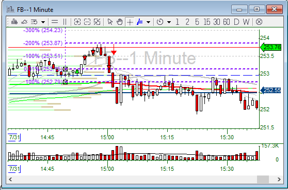Minimize the FB--1 Minute window

pyautogui.click(x=239, y=9)
